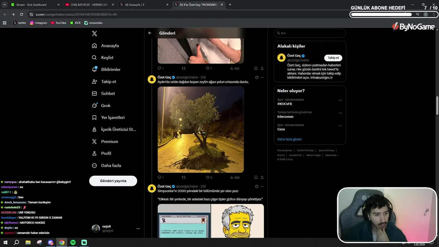The height and width of the screenshot is (247, 439).
Task: Open options for Edersonun trend
Action: click(x=340, y=113)
